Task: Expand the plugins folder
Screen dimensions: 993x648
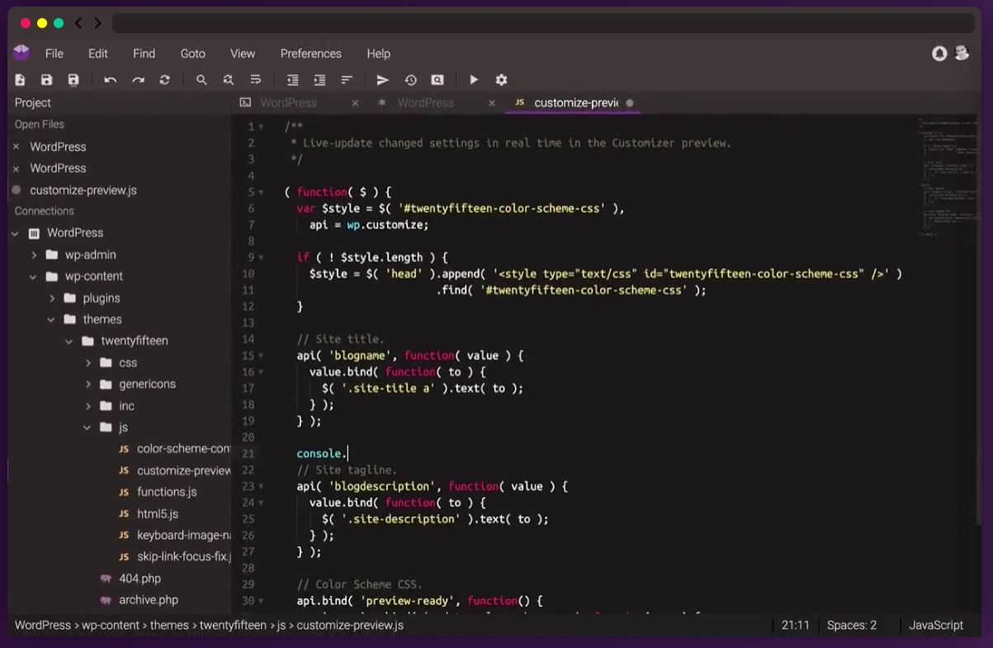Action: [x=52, y=298]
